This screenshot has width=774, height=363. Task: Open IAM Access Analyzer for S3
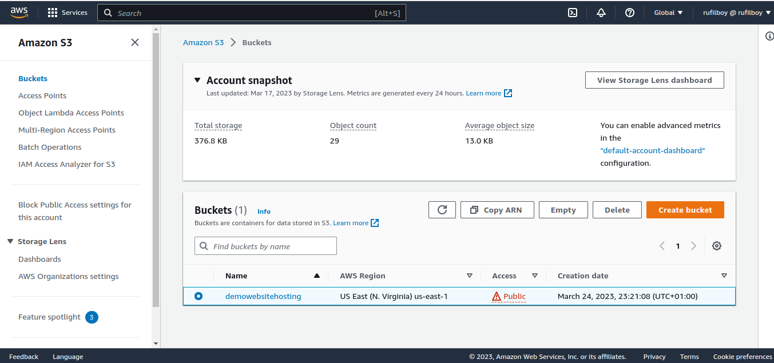pos(66,164)
